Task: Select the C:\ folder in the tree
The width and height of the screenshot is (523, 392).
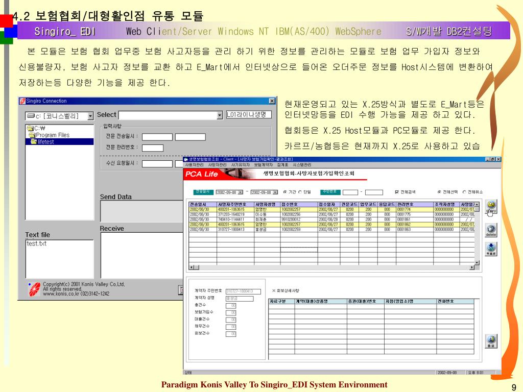Action: coord(36,128)
